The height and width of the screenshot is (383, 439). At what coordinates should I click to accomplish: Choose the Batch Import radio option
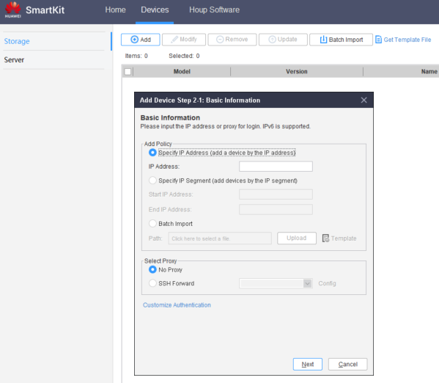coord(152,224)
